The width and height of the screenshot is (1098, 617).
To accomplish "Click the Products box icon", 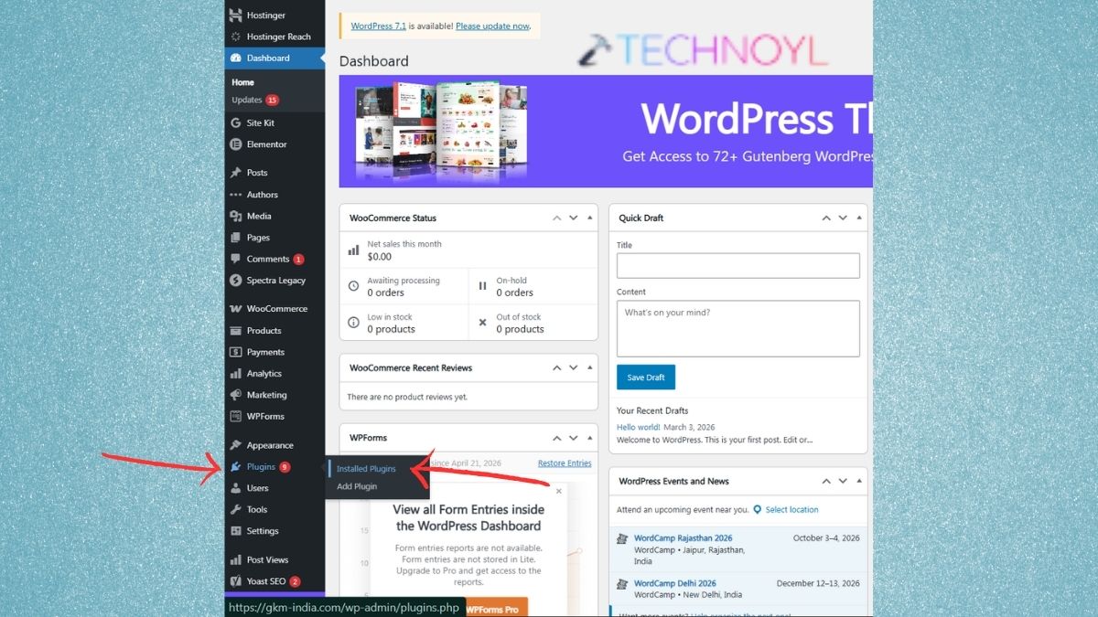I will (x=236, y=331).
